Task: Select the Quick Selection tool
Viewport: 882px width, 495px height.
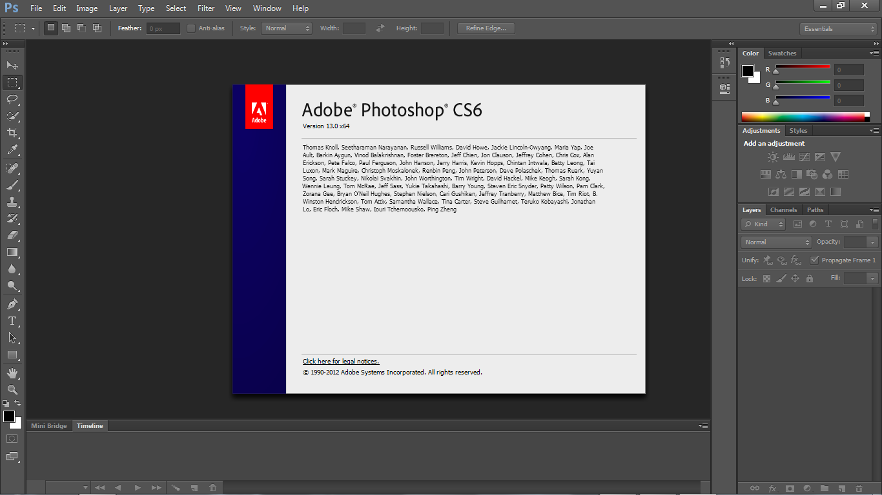Action: pyautogui.click(x=12, y=116)
